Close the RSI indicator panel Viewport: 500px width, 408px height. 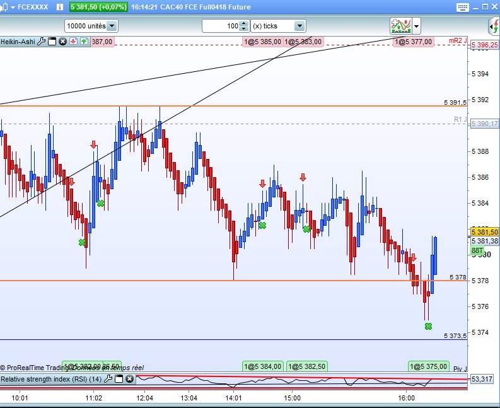[129, 378]
